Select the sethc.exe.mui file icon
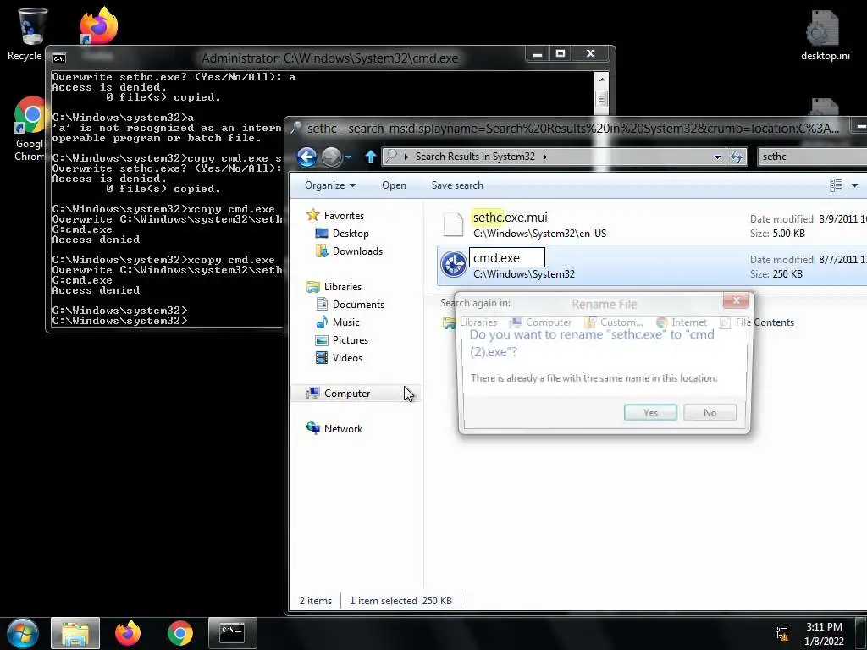Screen dimensions: 867x650 pos(454,224)
